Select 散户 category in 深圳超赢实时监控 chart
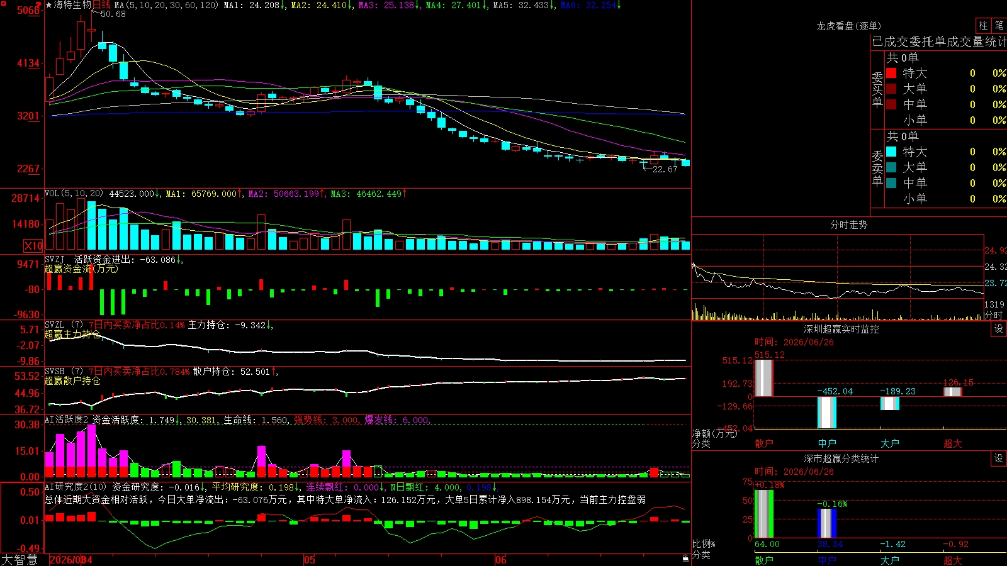This screenshot has width=1007, height=566. (x=764, y=443)
